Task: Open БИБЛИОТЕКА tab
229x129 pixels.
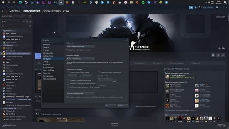Action: (32, 11)
